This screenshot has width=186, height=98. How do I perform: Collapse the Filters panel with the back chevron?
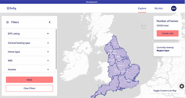pos(50,22)
